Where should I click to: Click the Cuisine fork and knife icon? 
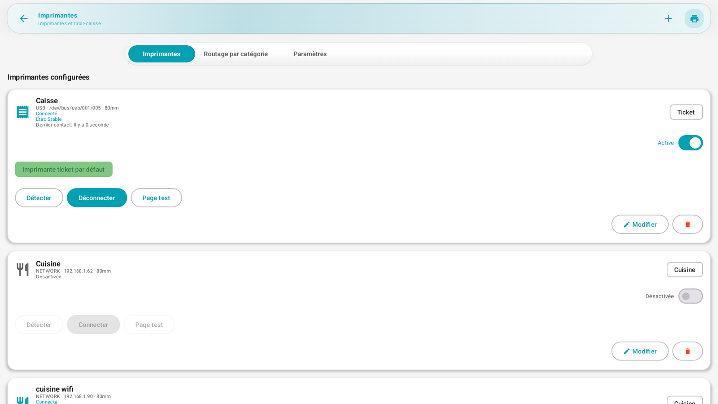pyautogui.click(x=22, y=269)
